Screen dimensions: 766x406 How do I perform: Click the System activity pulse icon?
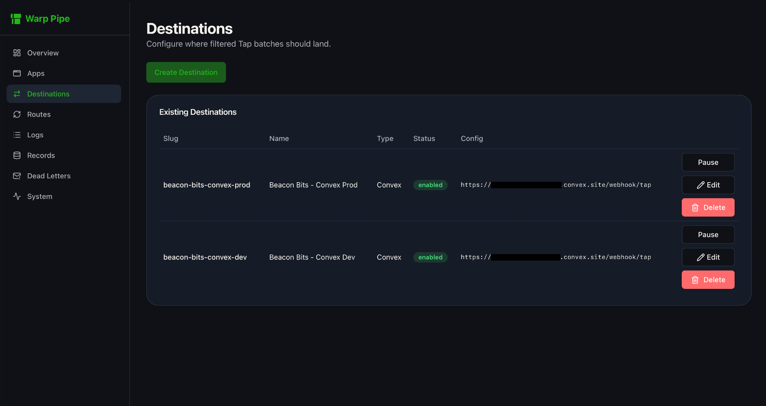click(17, 196)
